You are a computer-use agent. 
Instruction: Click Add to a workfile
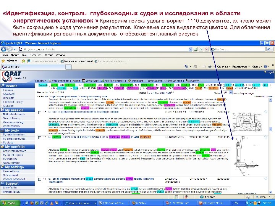click(x=112, y=81)
